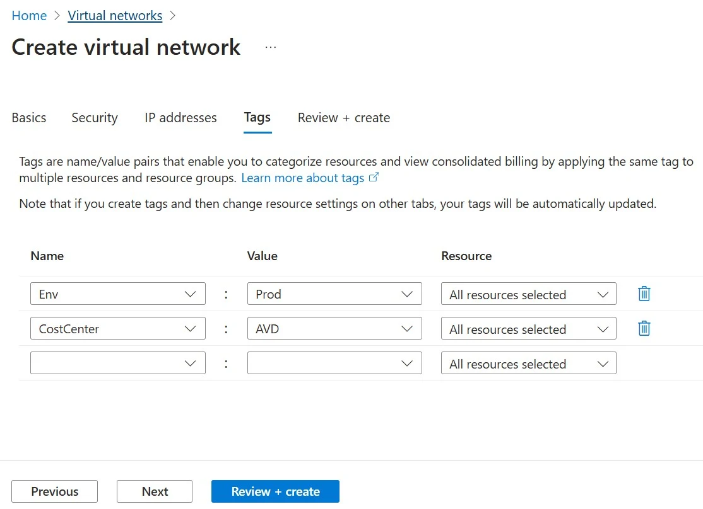Open the ellipsis more options menu
The width and height of the screenshot is (703, 509).
coord(271,47)
